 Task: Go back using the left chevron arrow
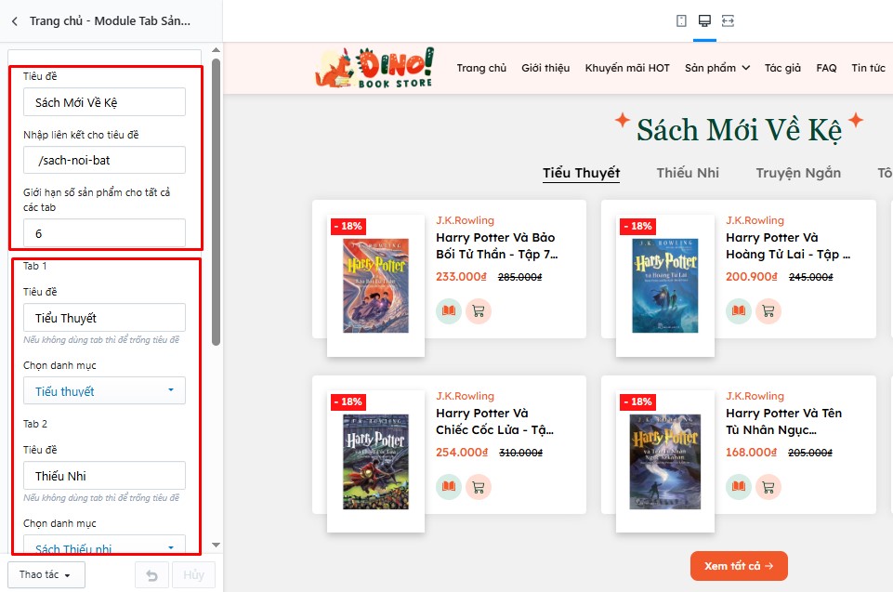[x=15, y=21]
